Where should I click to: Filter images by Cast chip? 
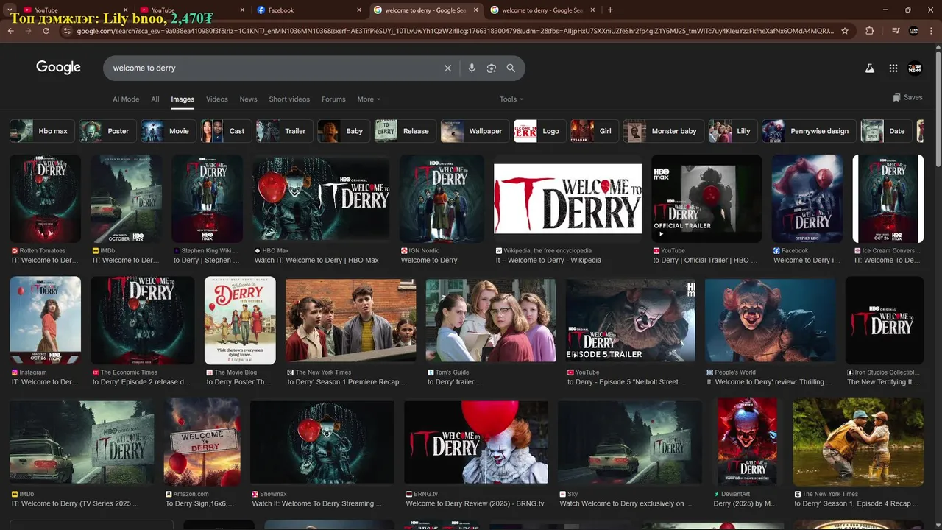pyautogui.click(x=226, y=131)
